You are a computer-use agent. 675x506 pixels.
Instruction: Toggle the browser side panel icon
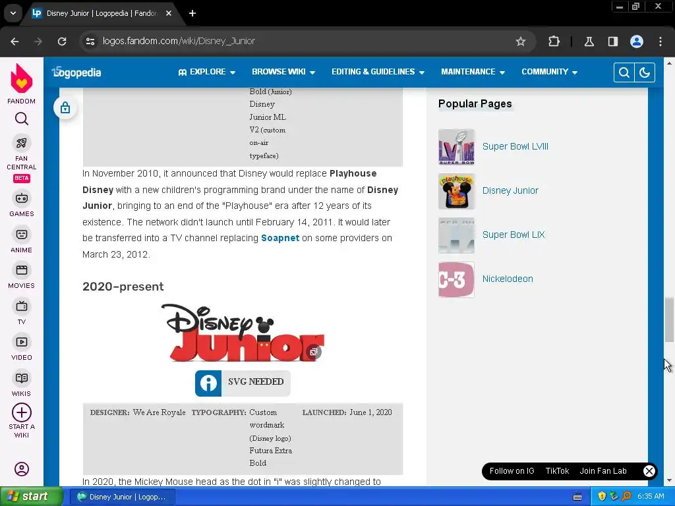coord(613,42)
